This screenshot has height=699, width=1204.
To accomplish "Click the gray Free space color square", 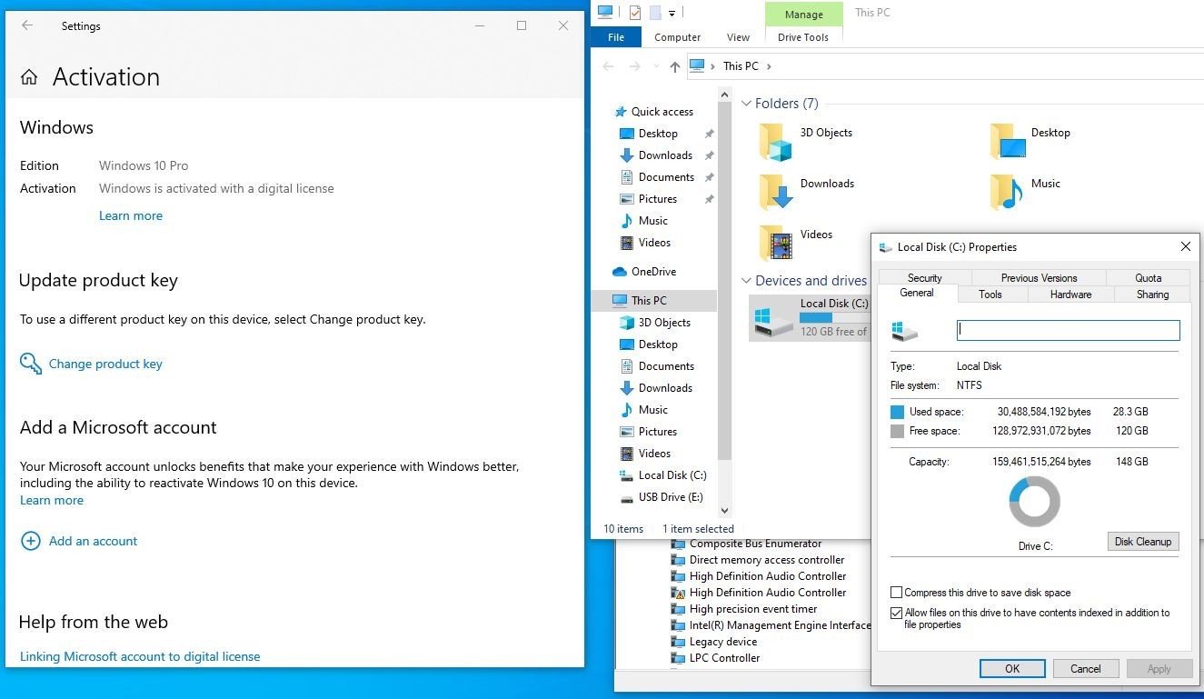I will point(898,432).
